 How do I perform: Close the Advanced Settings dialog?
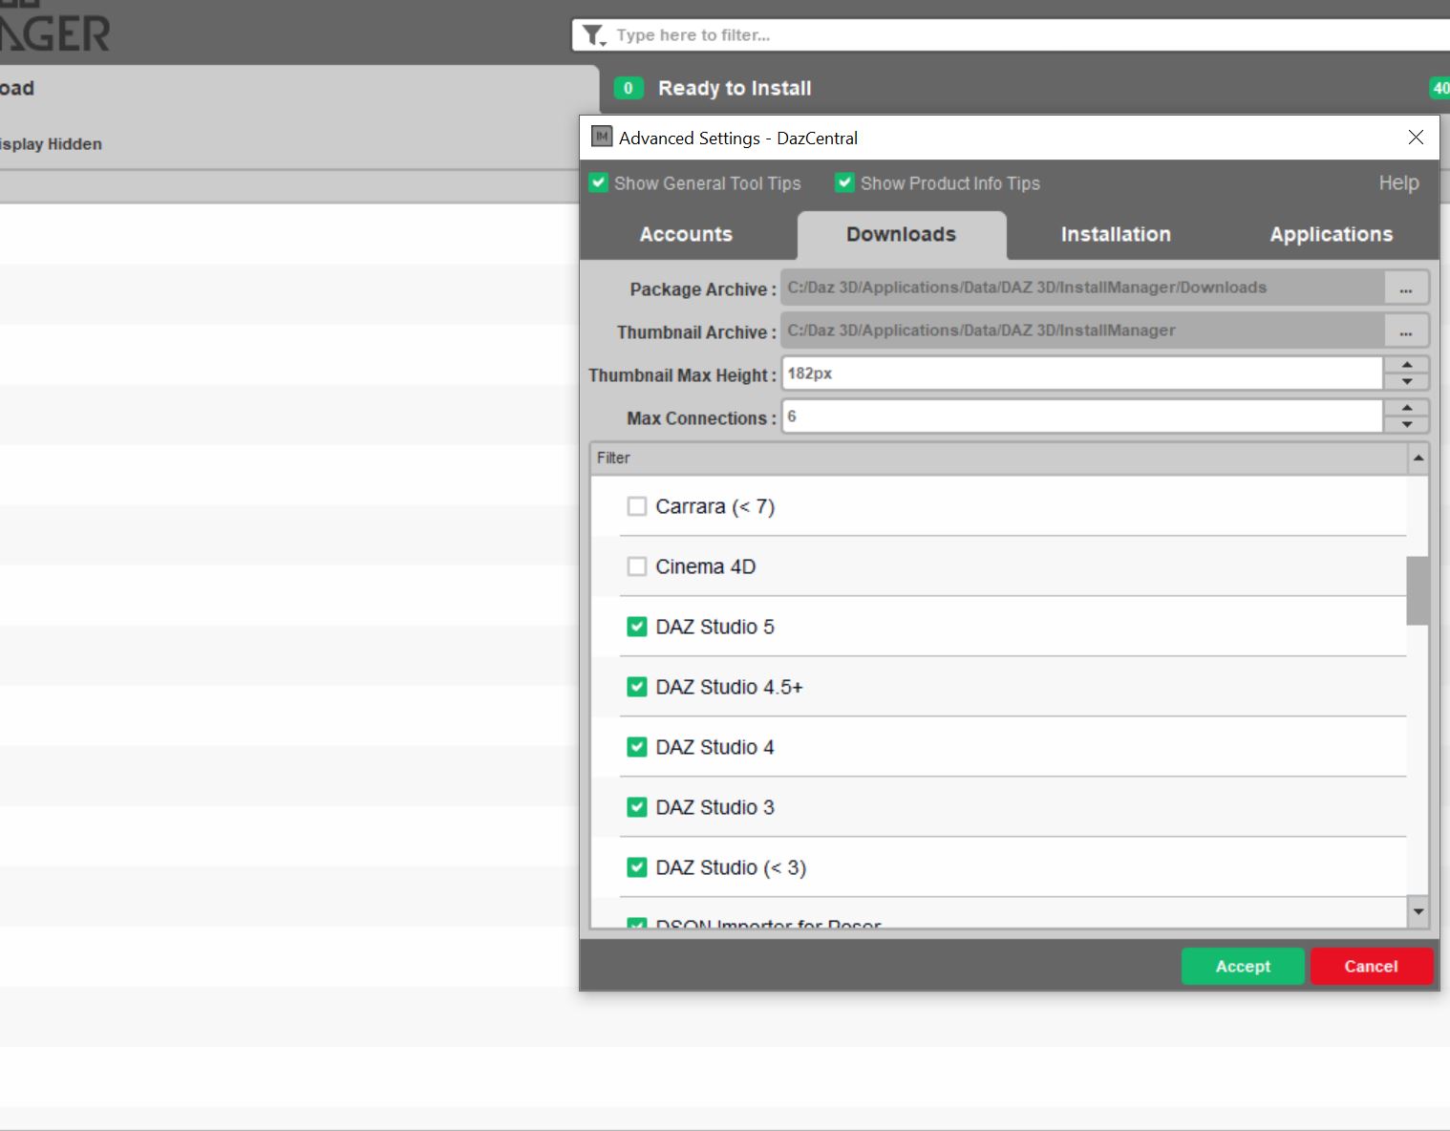[x=1416, y=138]
